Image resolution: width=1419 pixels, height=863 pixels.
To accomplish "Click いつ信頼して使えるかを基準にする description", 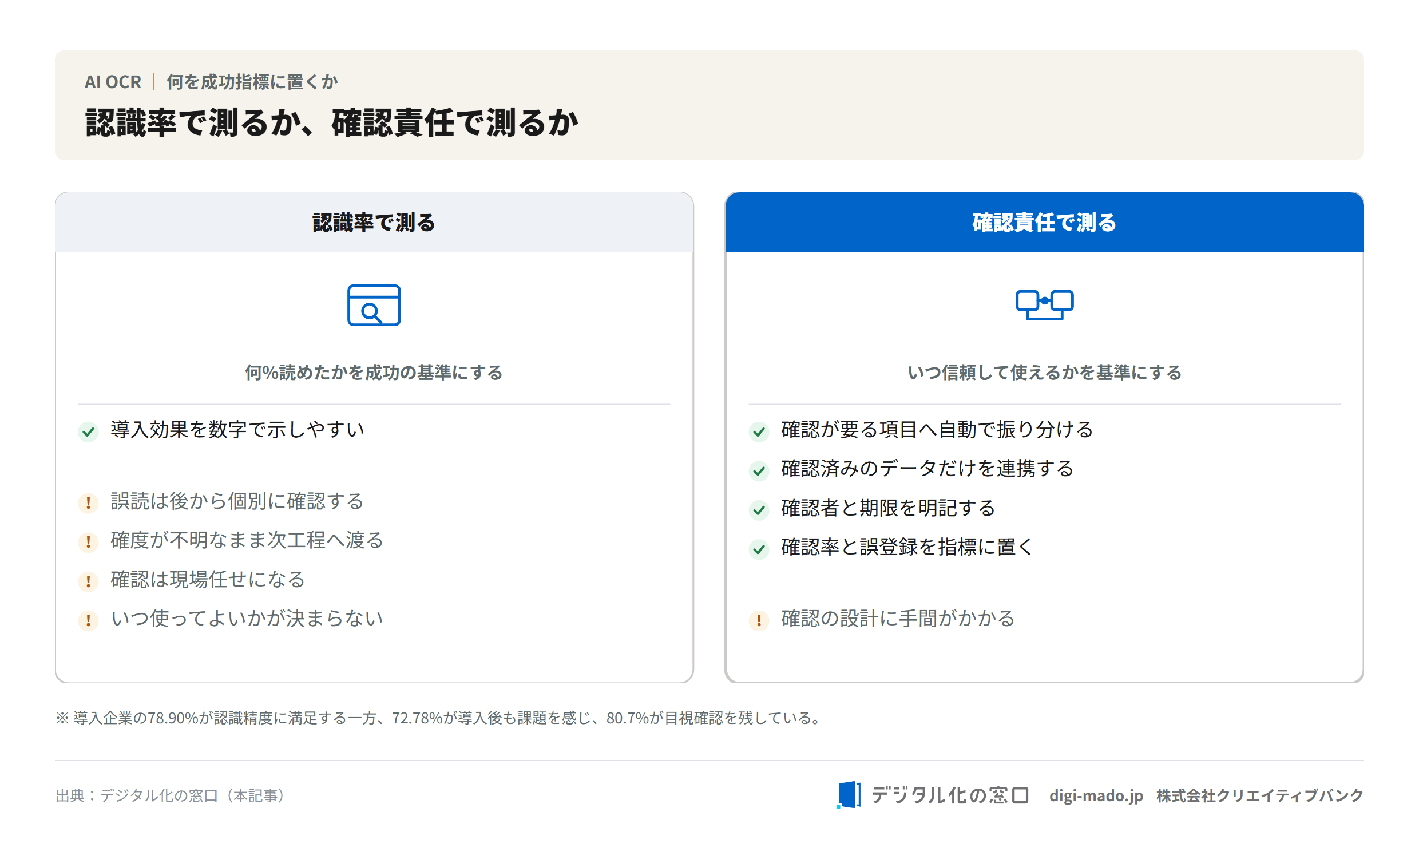I will pos(1044,372).
